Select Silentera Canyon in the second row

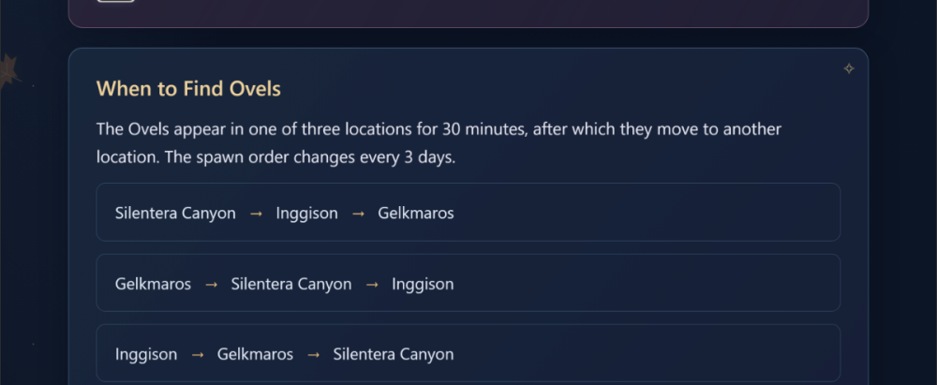tap(291, 284)
